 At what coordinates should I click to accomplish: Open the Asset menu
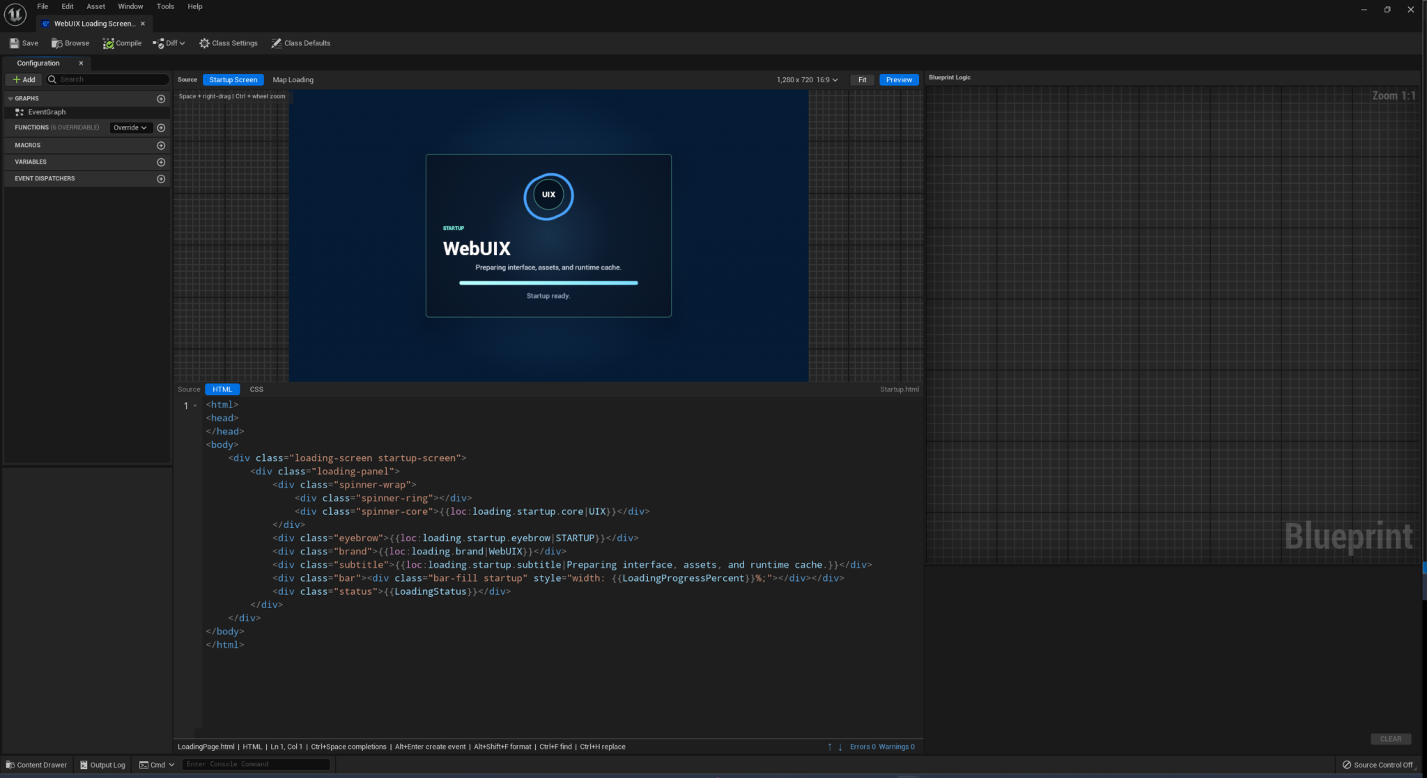[95, 6]
